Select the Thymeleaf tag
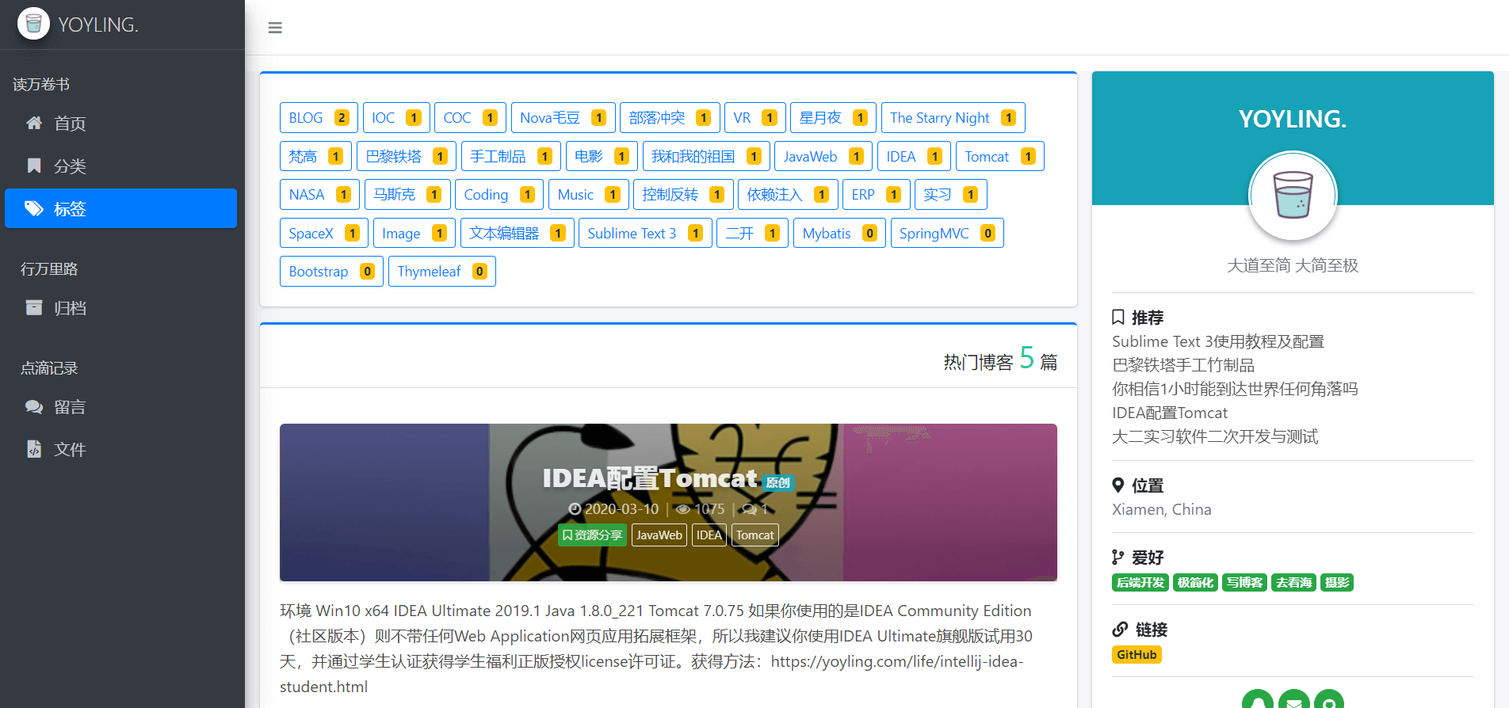The image size is (1509, 708). pyautogui.click(x=442, y=272)
